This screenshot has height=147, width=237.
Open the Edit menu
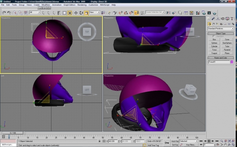[x=8, y=5]
